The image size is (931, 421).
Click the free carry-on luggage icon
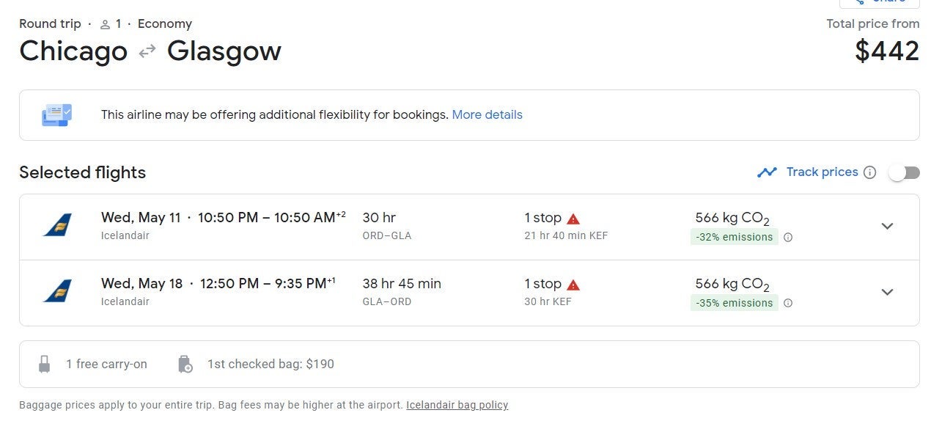point(44,364)
